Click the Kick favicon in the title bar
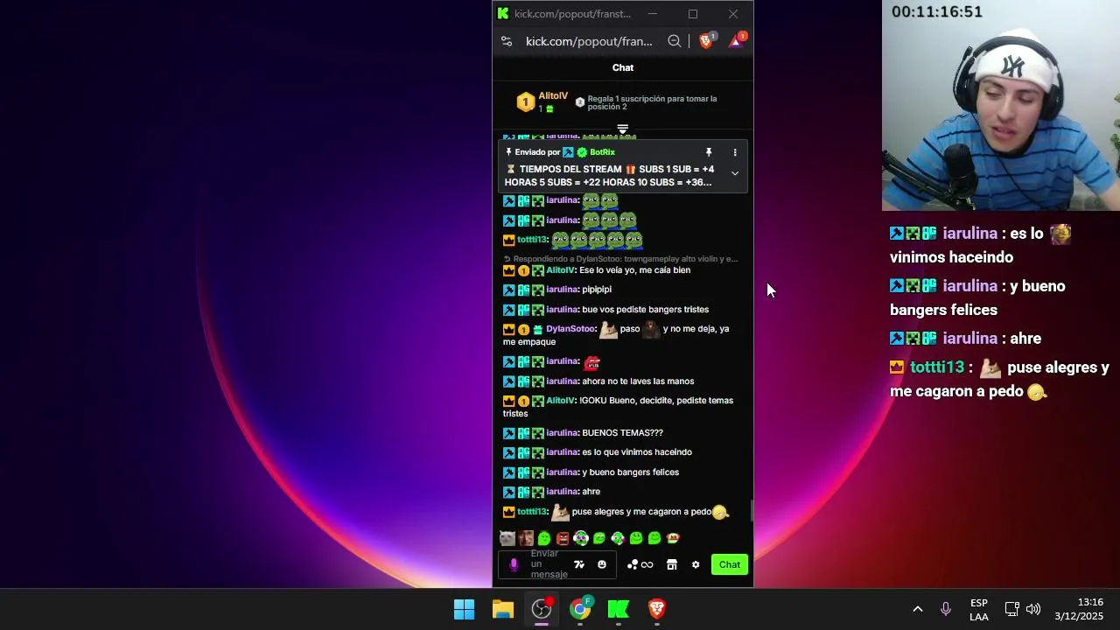1120x630 pixels. (x=503, y=13)
